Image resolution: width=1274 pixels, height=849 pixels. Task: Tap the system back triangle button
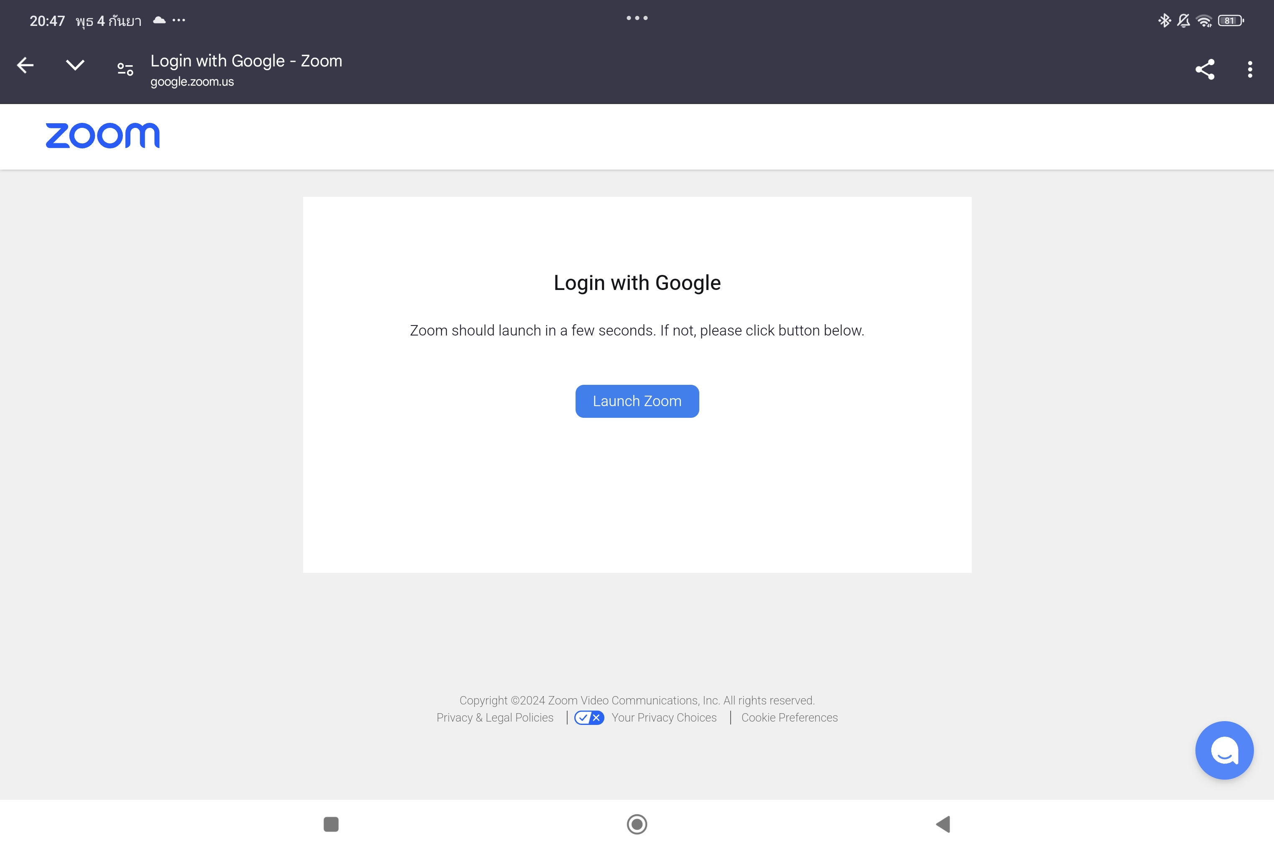943,824
